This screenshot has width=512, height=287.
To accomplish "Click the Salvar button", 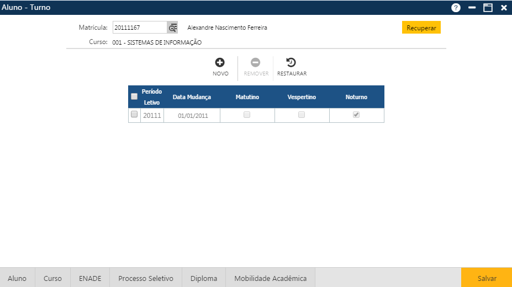I will pyautogui.click(x=487, y=278).
